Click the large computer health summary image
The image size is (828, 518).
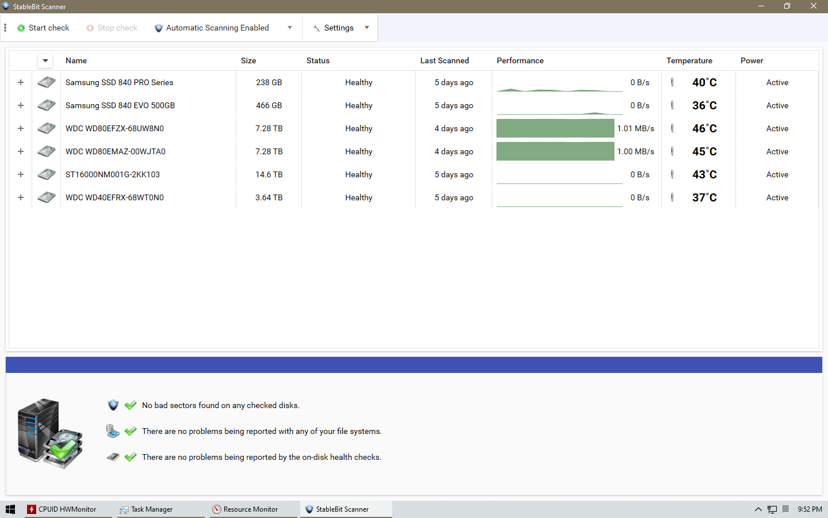(51, 433)
